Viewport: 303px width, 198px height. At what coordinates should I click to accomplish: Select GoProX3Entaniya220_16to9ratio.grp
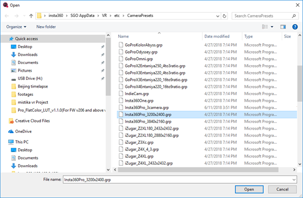pos(156,80)
